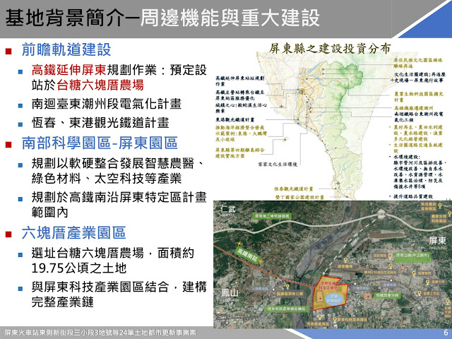Click the yellow location pin next to 屏東公園
Viewport: 452px width, 339px height.
391,256
